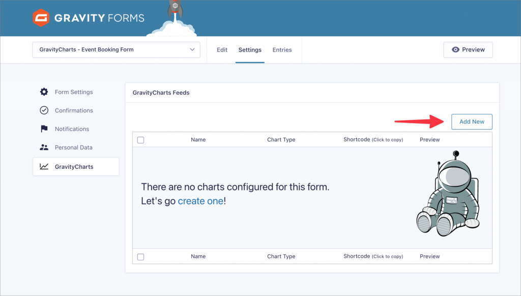
Task: Click the Gravity Forms hexagon logo icon
Action: (x=41, y=18)
